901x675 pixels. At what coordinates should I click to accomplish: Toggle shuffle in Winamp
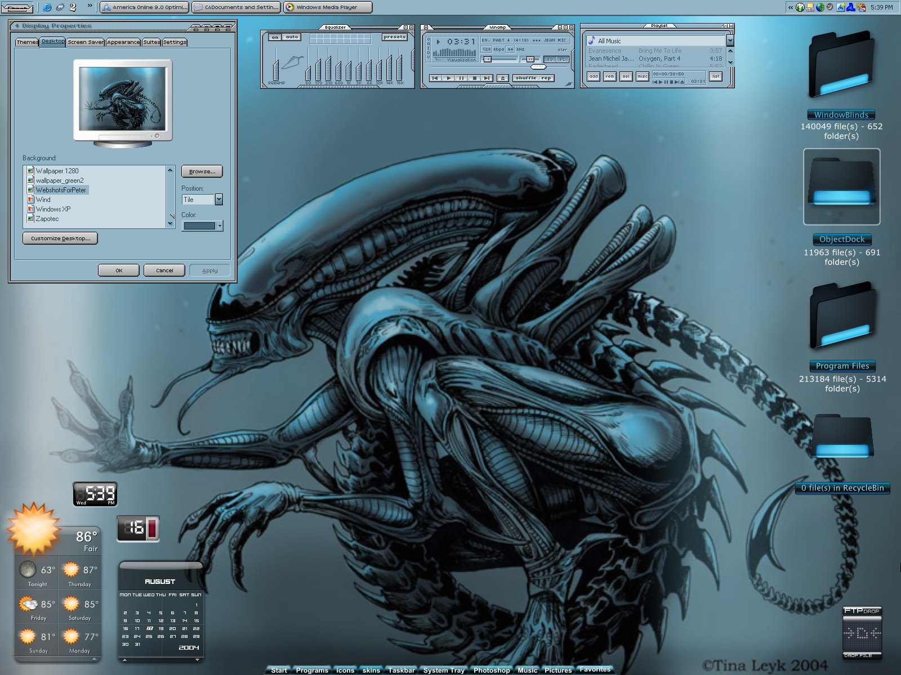(526, 78)
